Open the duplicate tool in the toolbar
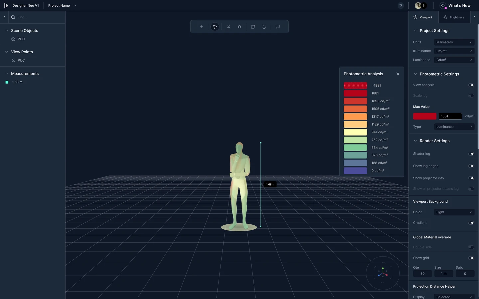The image size is (479, 299). click(253, 27)
